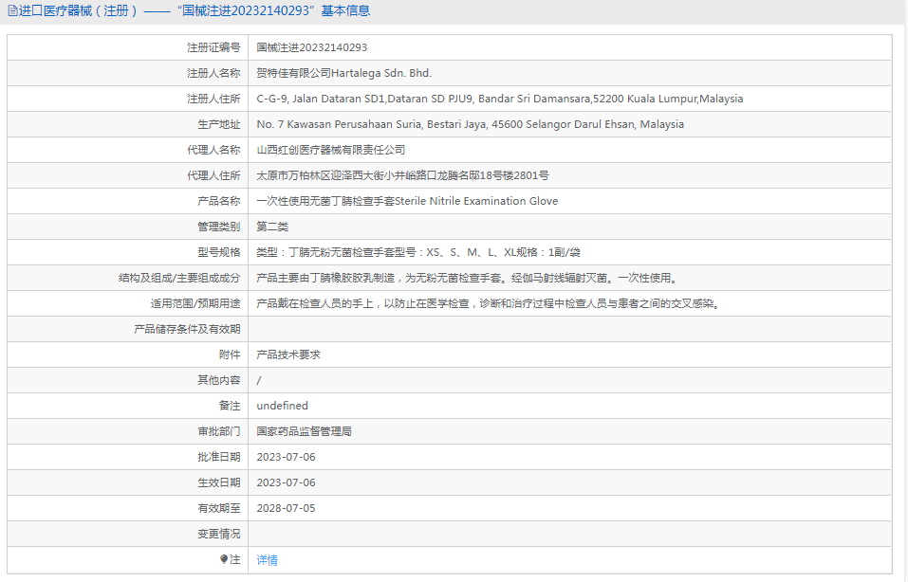Select the 产品技术要求 attachment text
This screenshot has width=908, height=582.
(288, 355)
